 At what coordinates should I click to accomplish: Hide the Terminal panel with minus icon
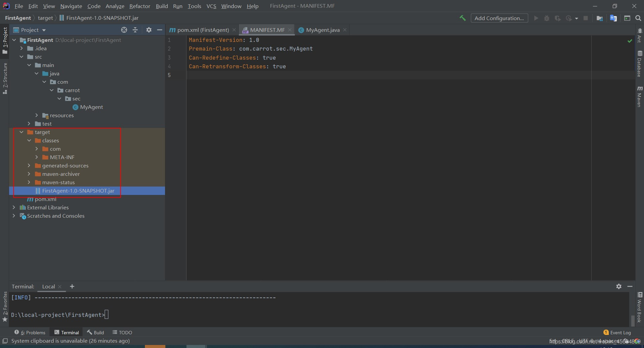[x=630, y=286]
